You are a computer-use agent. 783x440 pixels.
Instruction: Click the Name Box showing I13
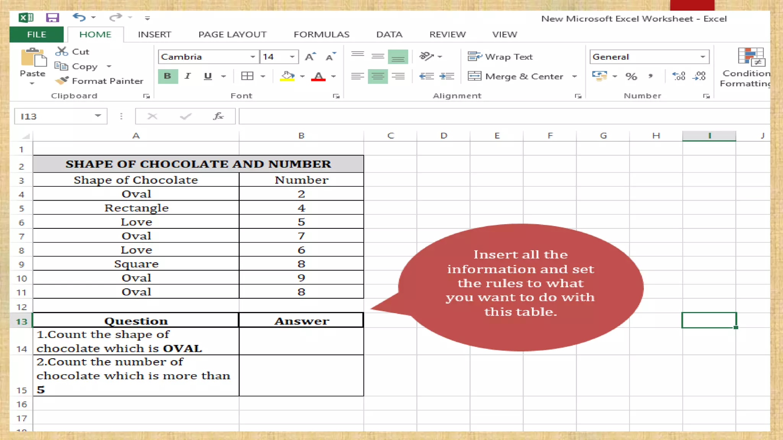click(x=60, y=116)
